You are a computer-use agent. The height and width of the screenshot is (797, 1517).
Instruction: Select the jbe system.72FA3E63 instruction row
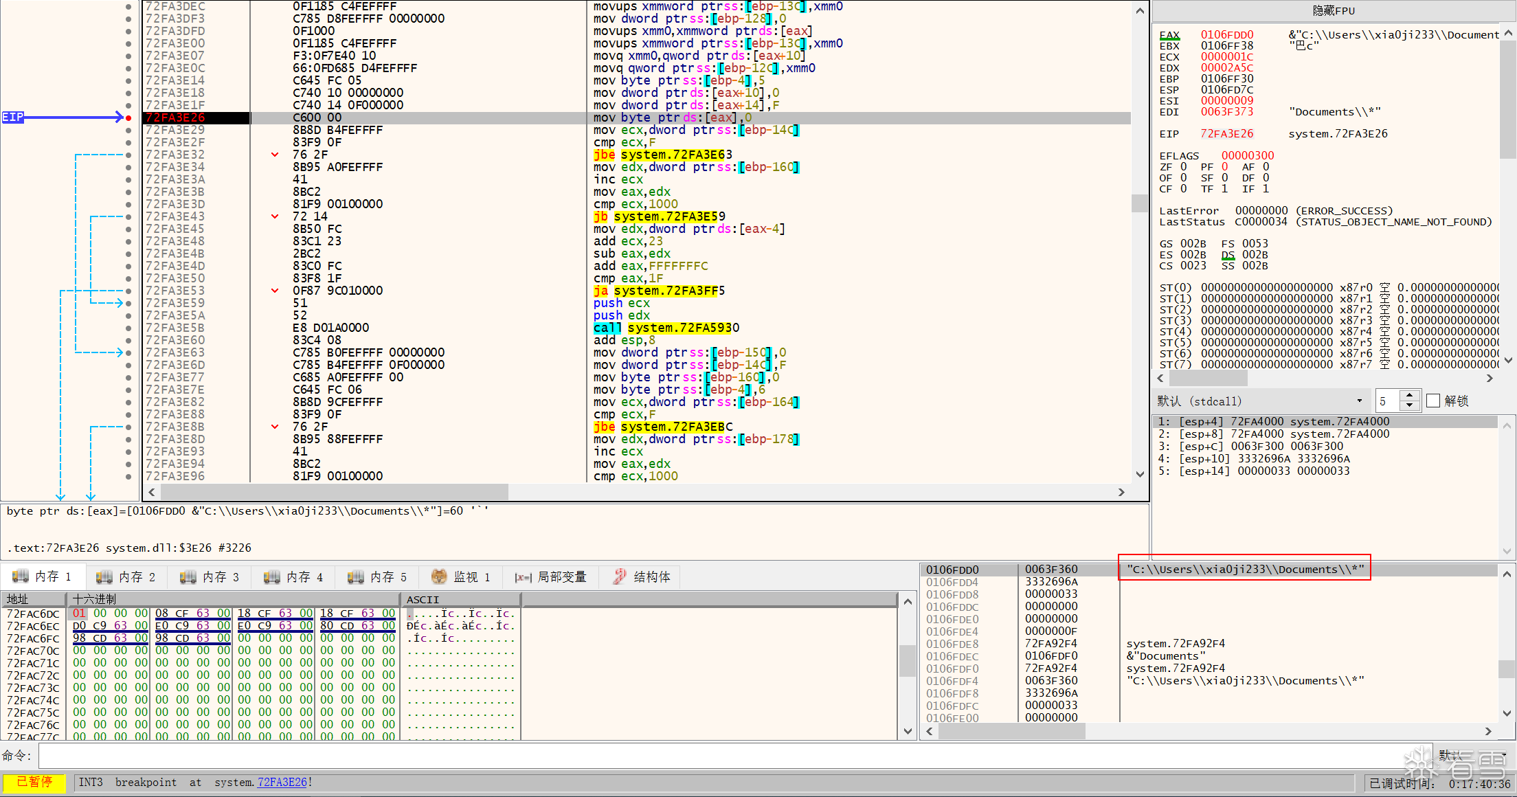pos(663,155)
